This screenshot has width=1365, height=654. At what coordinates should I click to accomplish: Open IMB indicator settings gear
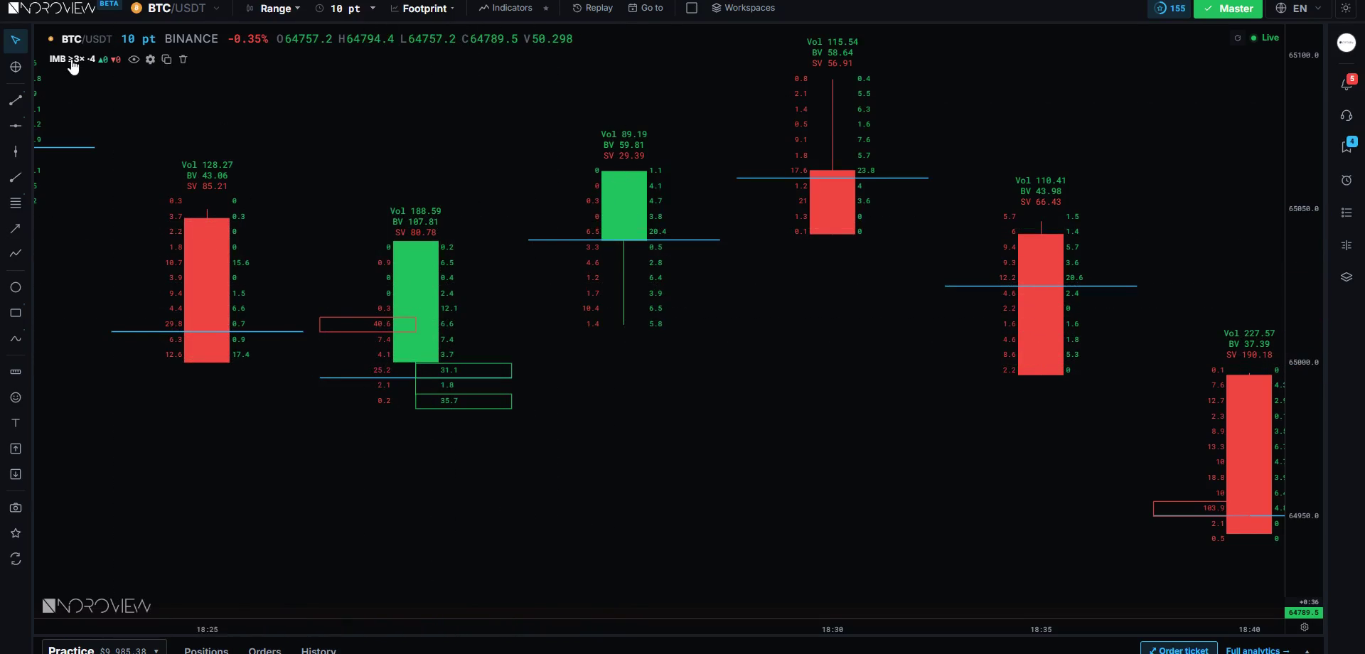point(150,60)
